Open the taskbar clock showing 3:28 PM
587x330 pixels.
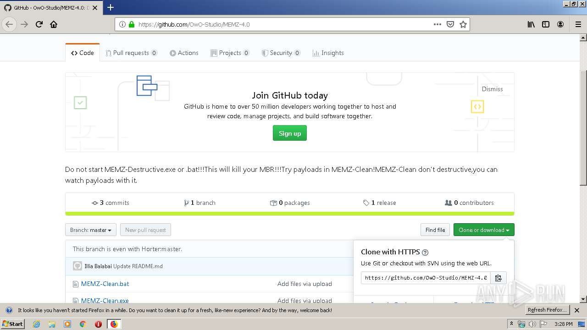[563, 324]
